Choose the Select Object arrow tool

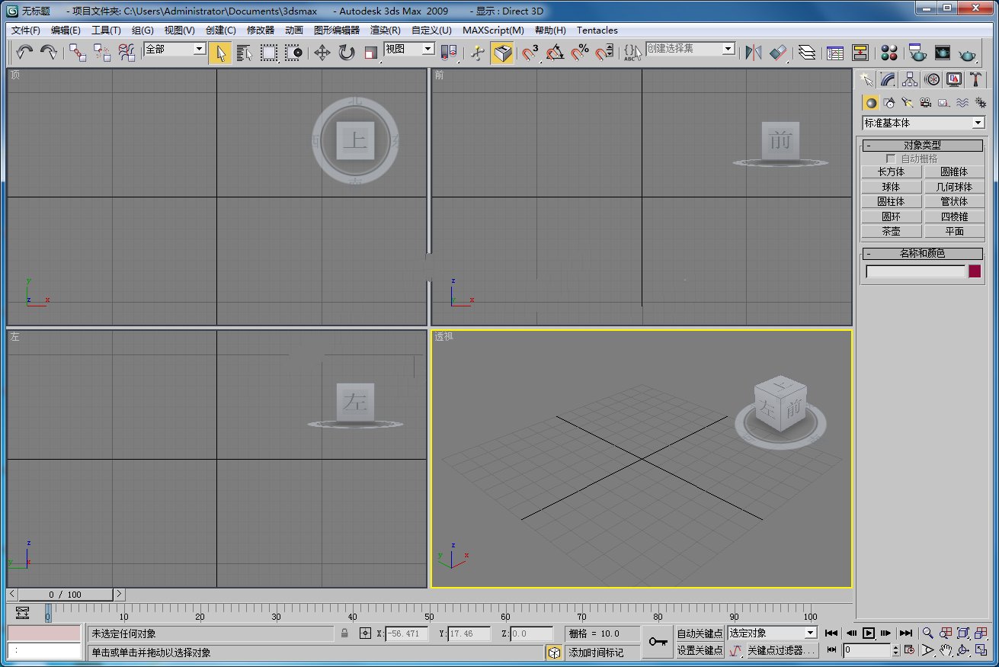[x=220, y=53]
